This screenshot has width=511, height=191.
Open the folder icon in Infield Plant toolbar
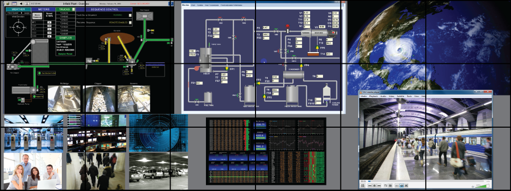click(x=8, y=4)
